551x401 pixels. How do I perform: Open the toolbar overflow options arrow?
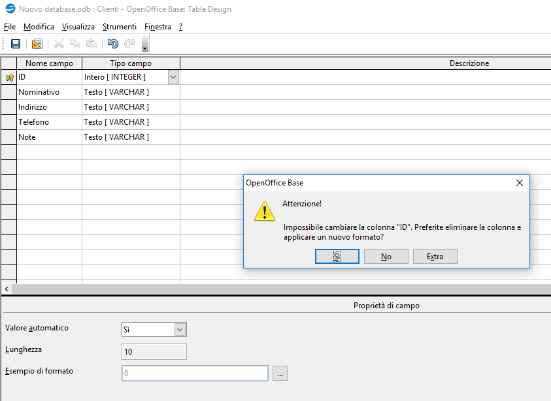tap(144, 45)
